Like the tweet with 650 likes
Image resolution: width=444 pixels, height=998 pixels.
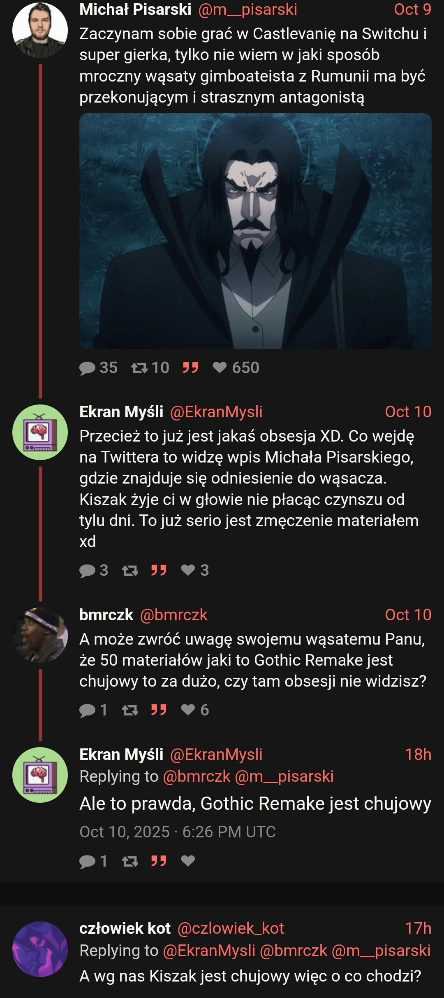[x=220, y=367]
